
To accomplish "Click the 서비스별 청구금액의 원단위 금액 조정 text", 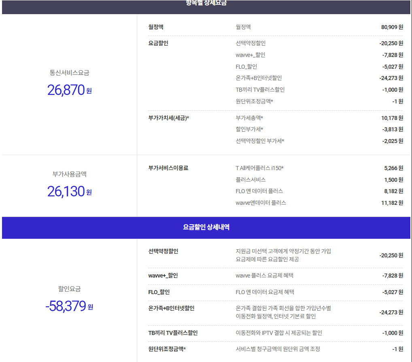I will pos(278,349).
